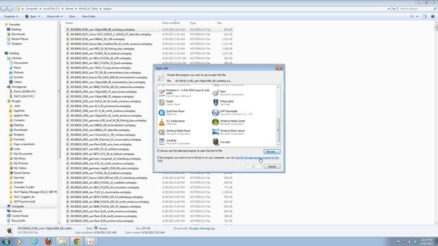Select the Poedit program entry

coord(170,102)
